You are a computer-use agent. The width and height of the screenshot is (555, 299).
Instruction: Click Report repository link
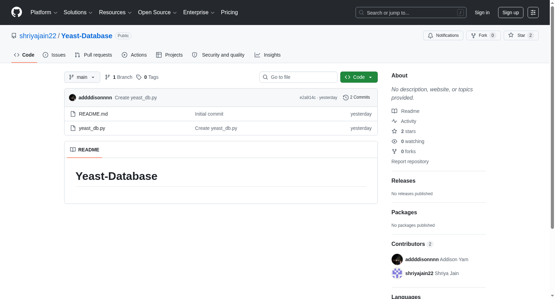410,161
